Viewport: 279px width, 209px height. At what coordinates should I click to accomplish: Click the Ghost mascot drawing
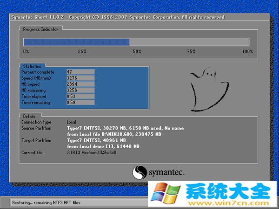(x=209, y=89)
